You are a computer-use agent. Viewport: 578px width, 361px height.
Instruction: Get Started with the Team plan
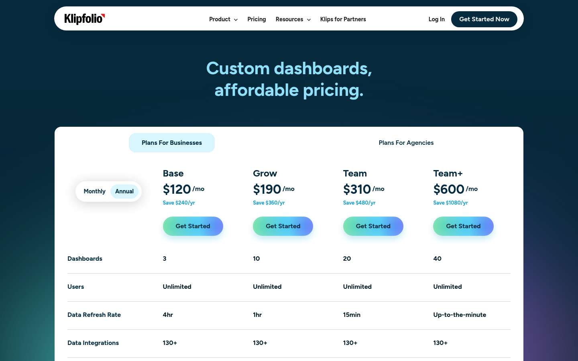[373, 226]
